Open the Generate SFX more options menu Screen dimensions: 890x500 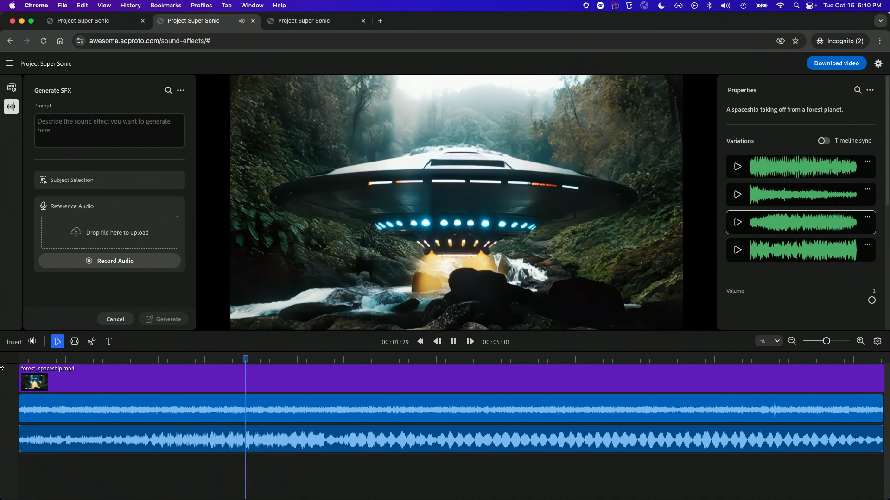pos(181,90)
